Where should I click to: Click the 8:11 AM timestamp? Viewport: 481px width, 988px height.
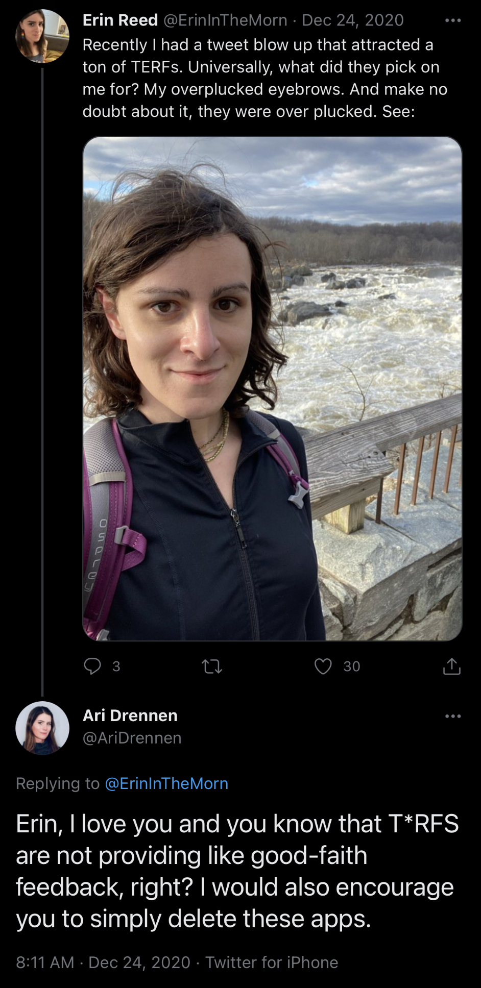click(x=45, y=962)
